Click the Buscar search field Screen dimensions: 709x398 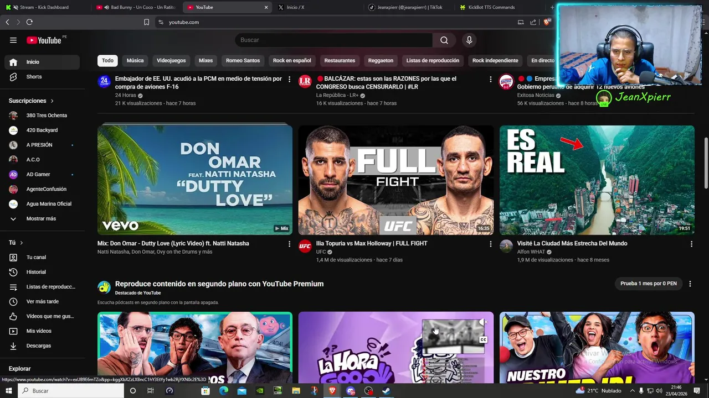click(x=334, y=40)
